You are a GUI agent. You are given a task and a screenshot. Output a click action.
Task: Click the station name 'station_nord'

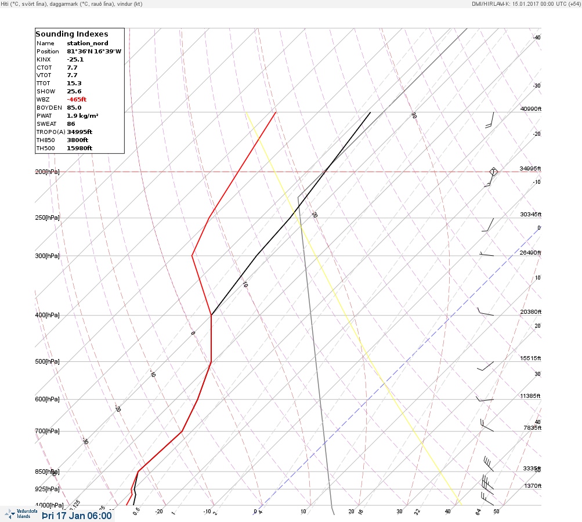[x=88, y=43]
